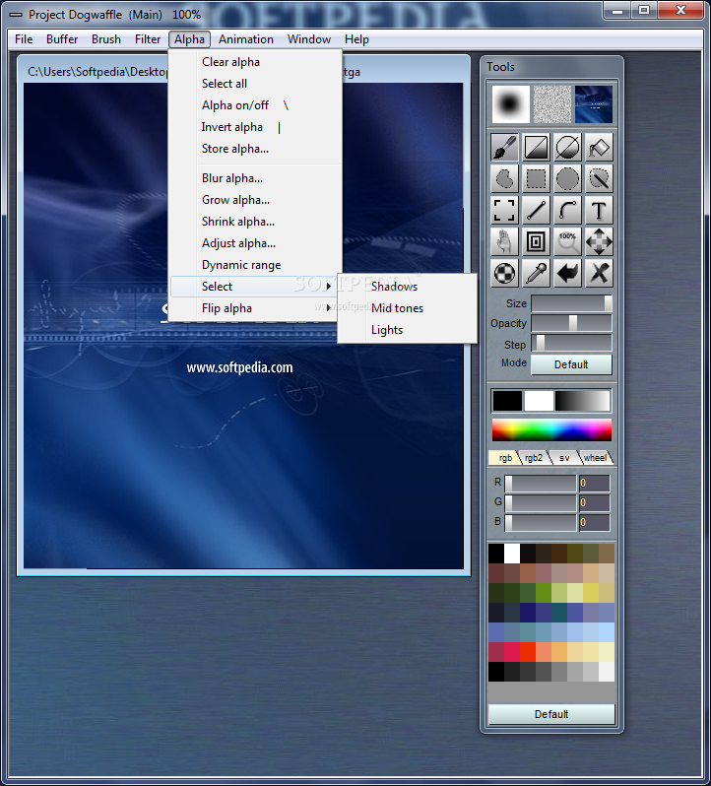The width and height of the screenshot is (711, 786).
Task: Select the straight line tool
Action: click(x=536, y=210)
